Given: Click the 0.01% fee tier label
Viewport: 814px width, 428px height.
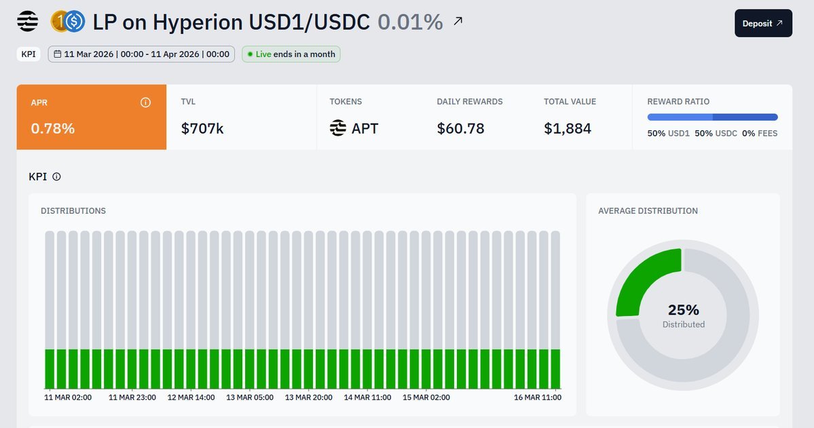Looking at the screenshot, I should [x=410, y=22].
